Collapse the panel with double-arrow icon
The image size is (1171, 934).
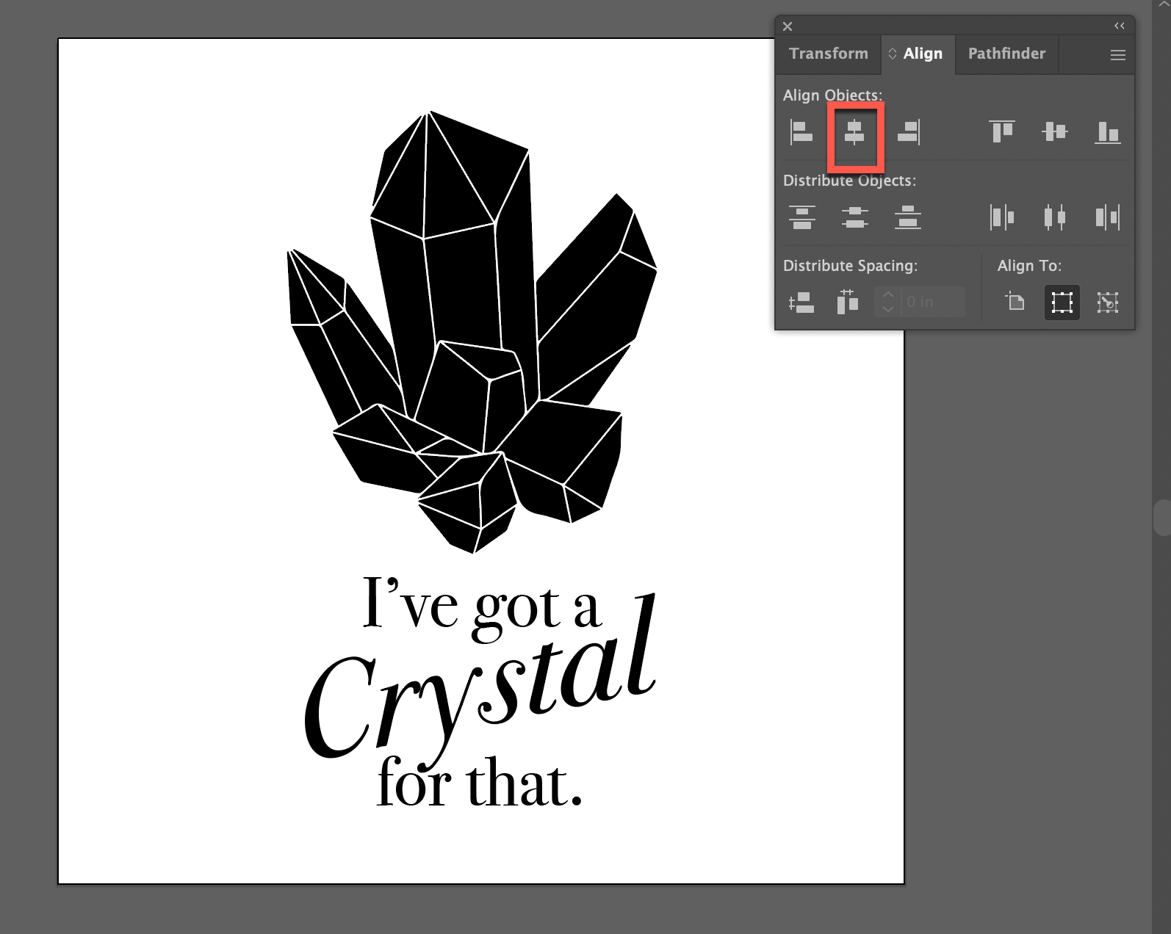click(1119, 26)
